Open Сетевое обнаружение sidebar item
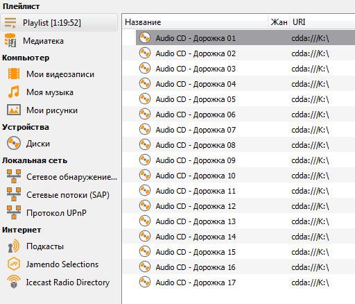This screenshot has height=304, width=355. [62, 176]
